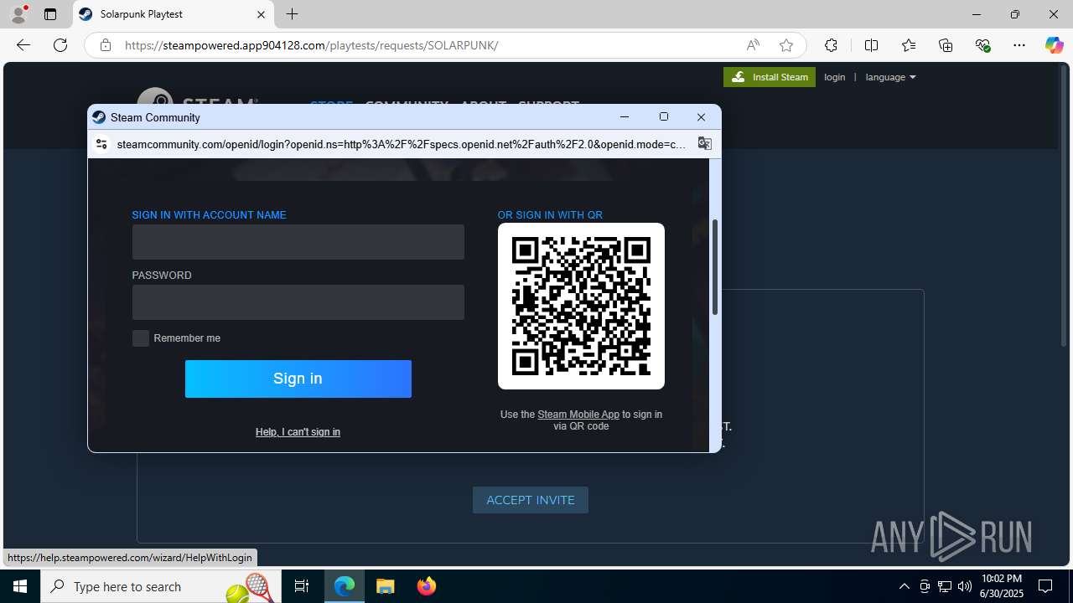Image resolution: width=1073 pixels, height=603 pixels.
Task: Open Task View on taskbar
Action: coord(302,586)
